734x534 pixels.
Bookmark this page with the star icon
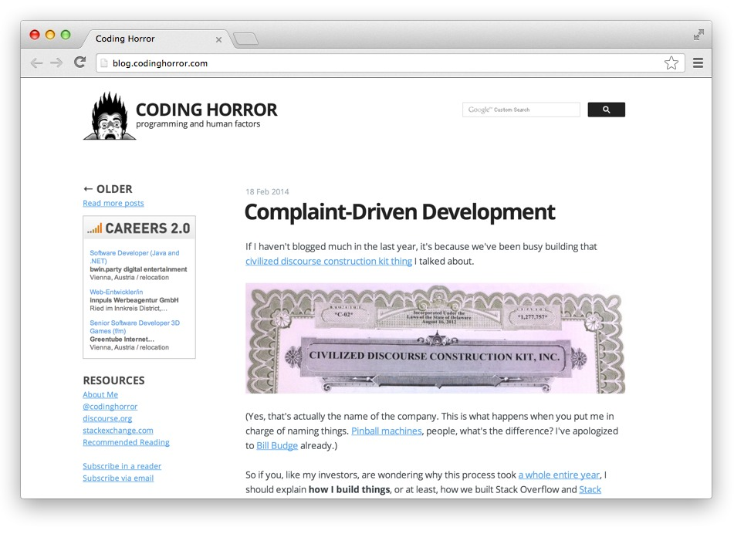click(x=671, y=63)
